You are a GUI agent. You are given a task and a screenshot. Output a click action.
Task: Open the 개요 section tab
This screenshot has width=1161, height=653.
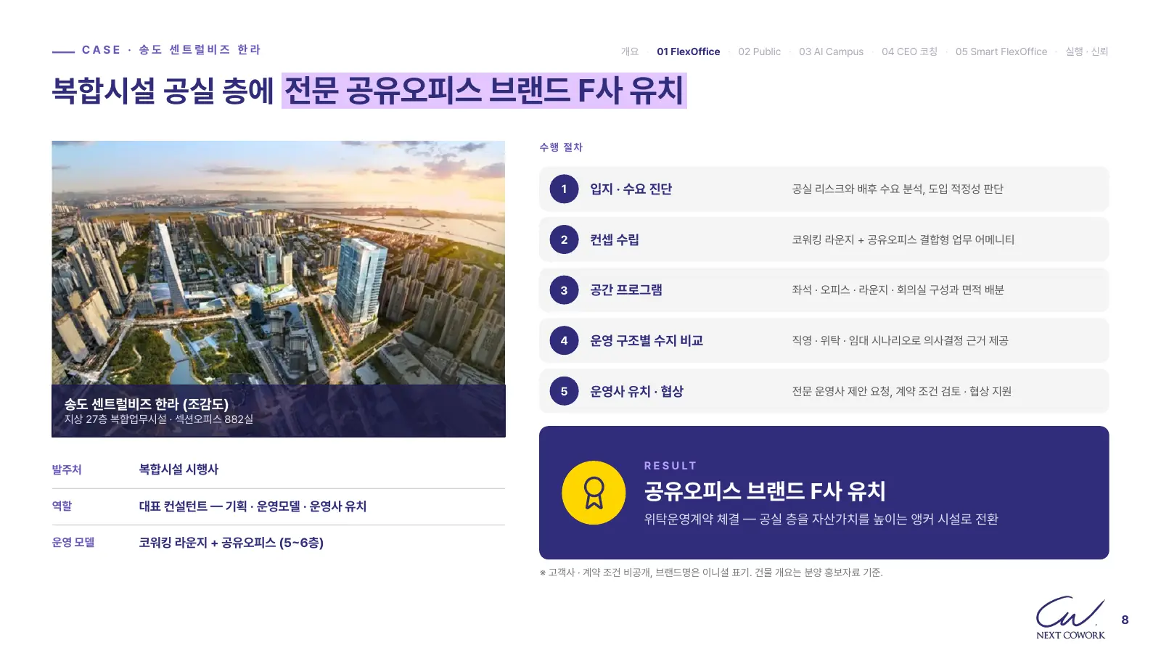tap(630, 52)
